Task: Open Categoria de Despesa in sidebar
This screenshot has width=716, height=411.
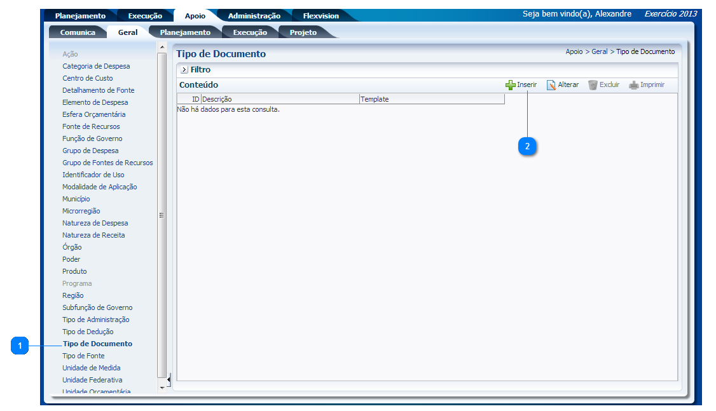Action: [x=96, y=66]
